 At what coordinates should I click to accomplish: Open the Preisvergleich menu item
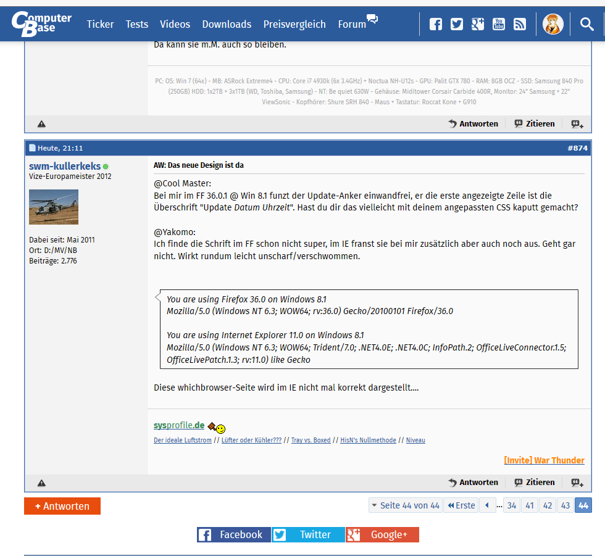[295, 24]
